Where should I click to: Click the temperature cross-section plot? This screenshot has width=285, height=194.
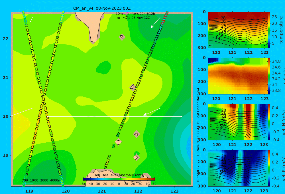pos(238,30)
